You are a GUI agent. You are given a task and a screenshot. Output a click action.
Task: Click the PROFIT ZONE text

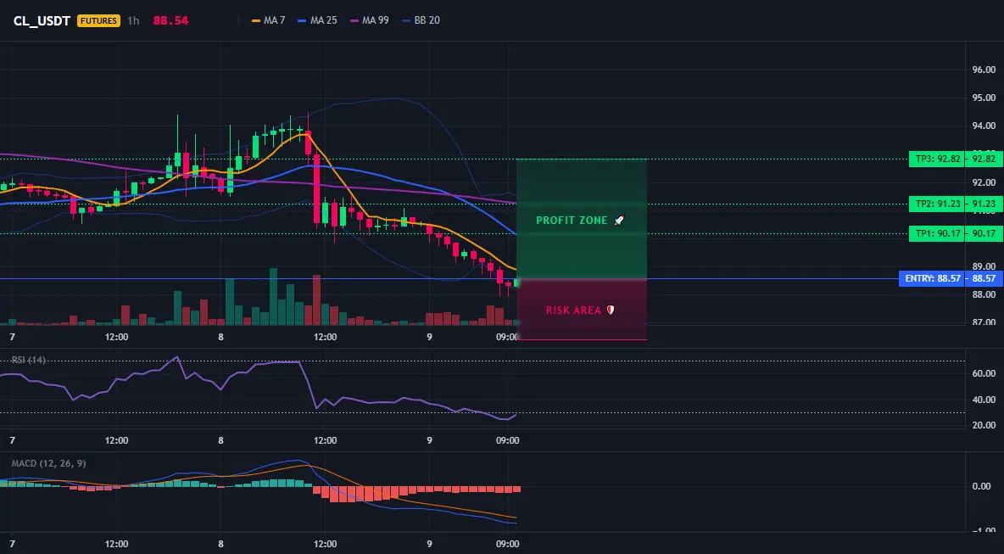(572, 221)
